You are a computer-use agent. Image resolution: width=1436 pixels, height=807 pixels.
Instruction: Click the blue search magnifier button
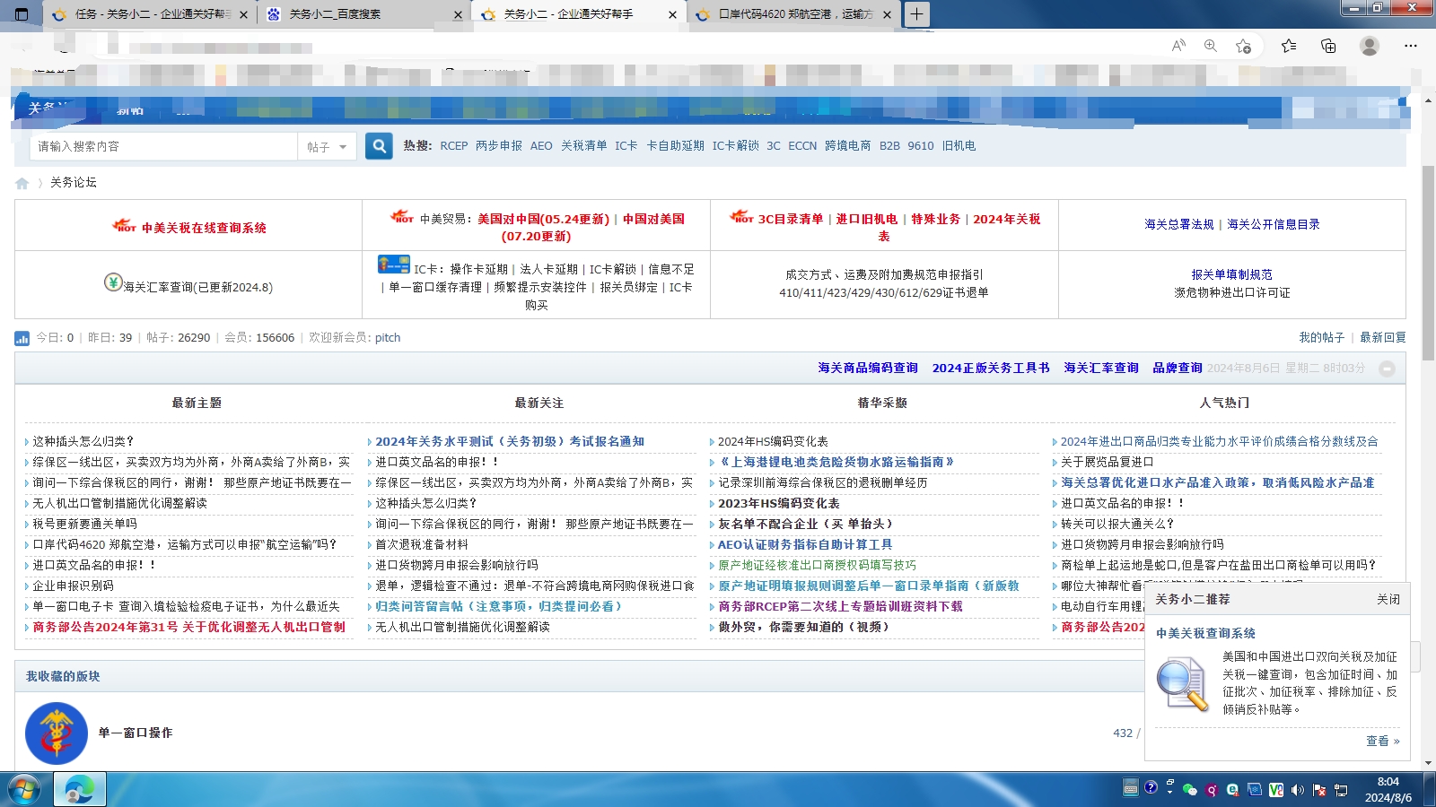click(x=380, y=146)
